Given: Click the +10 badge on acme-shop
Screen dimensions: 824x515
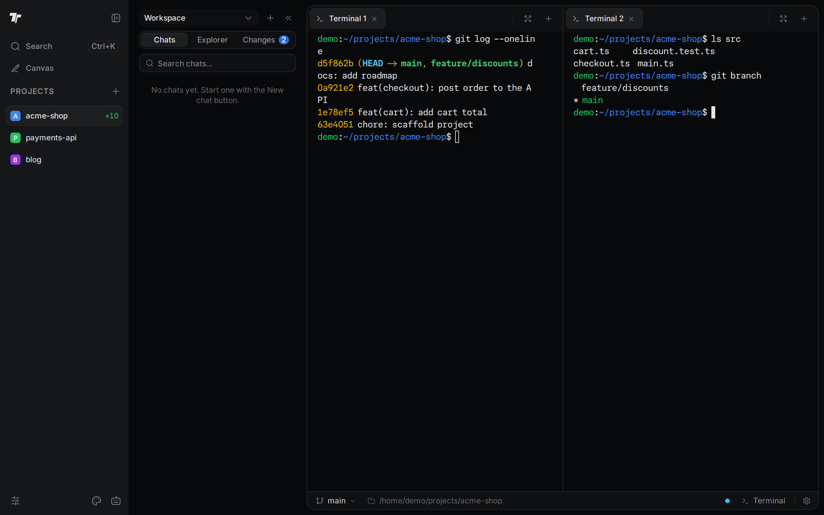Looking at the screenshot, I should point(112,116).
